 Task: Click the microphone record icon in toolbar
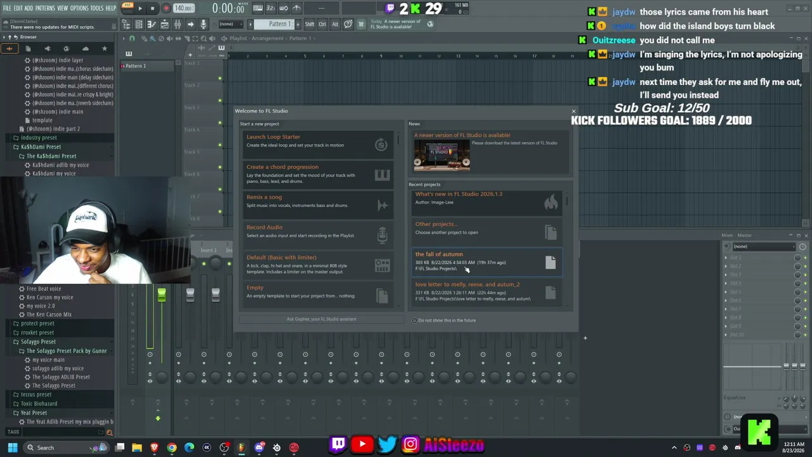tap(204, 24)
